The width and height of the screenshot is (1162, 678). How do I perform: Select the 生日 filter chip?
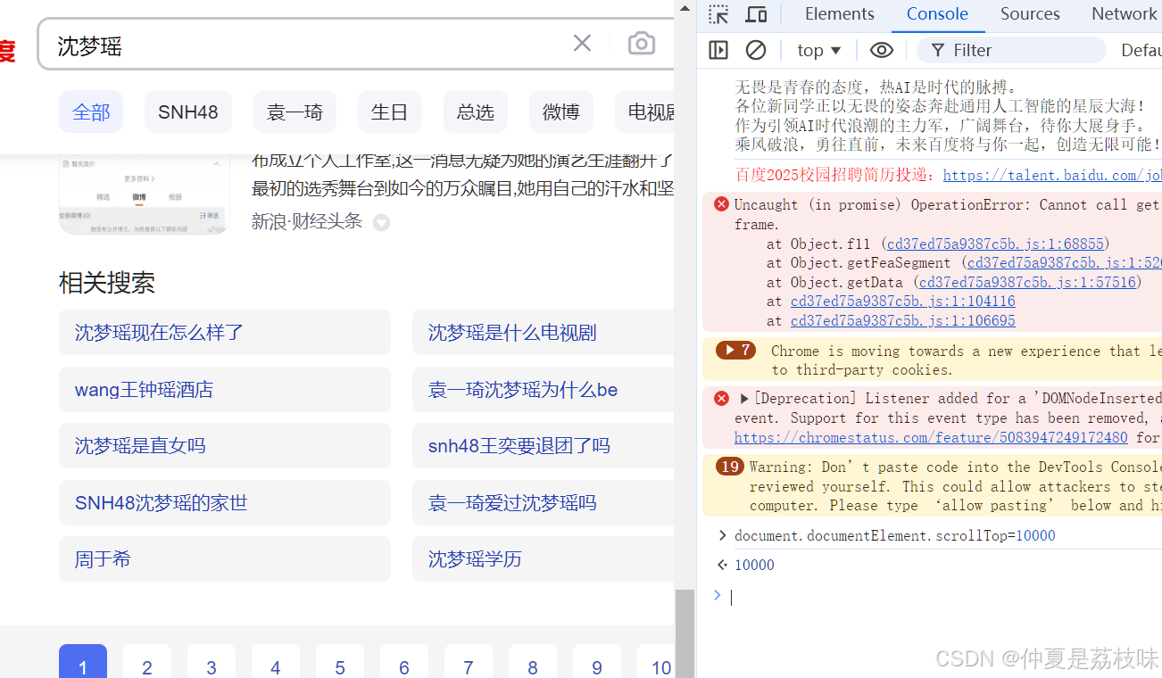click(389, 112)
